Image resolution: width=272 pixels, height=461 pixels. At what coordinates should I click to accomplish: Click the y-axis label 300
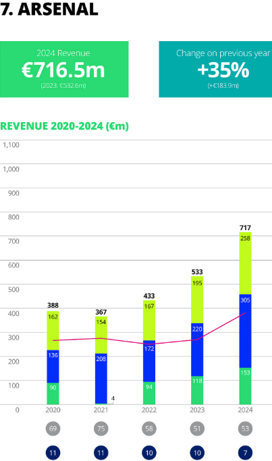point(13,337)
